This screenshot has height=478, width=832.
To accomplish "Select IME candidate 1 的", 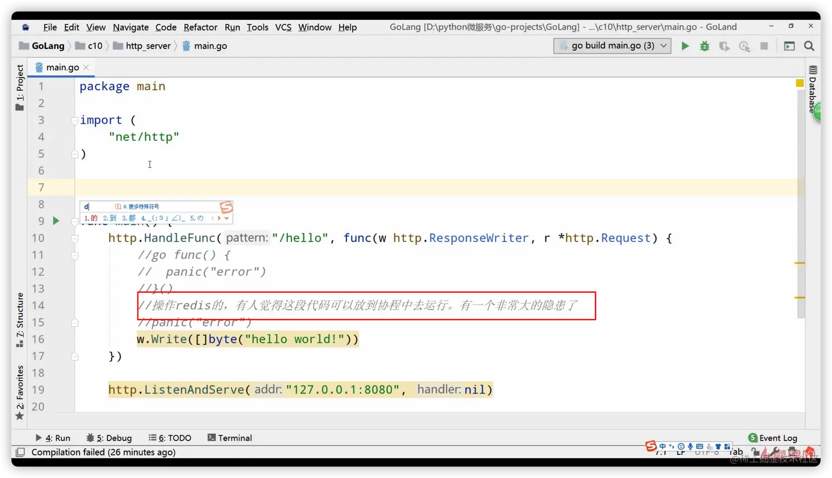I will [x=91, y=218].
